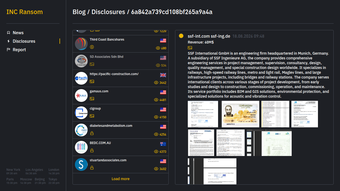Click the Australian flag on BEDC.COM.AU row
Screen dimensions: 340x191
163,144
